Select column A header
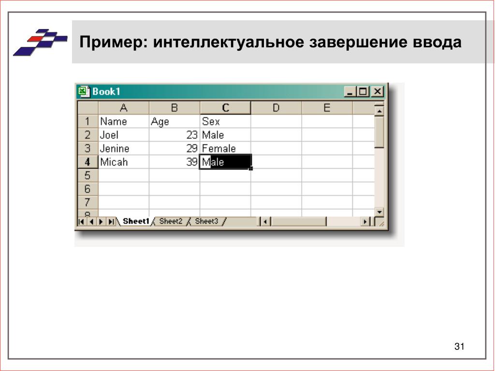495x371 pixels. pyautogui.click(x=124, y=108)
